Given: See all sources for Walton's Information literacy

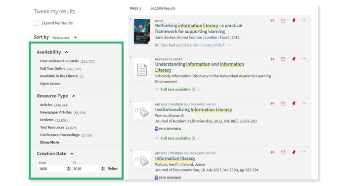Looking at the screenshot, I should [x=211, y=153].
